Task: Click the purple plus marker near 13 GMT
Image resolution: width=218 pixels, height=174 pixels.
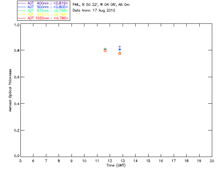Action: coord(120,47)
